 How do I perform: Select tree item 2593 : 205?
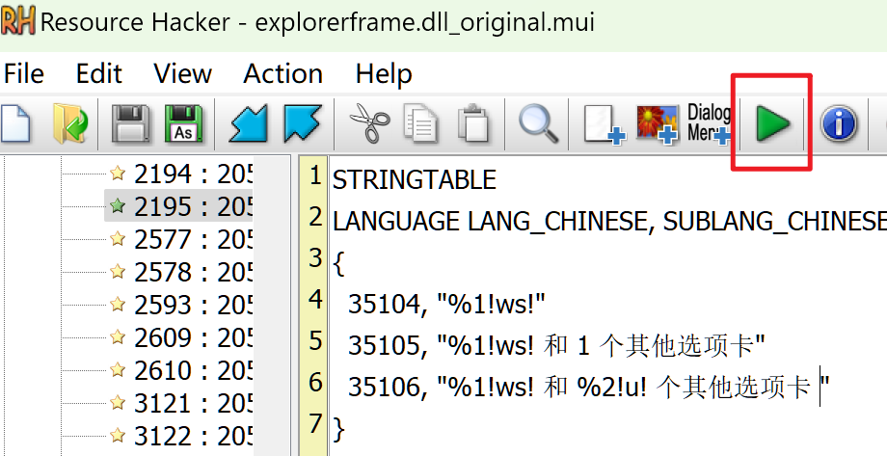tap(193, 305)
